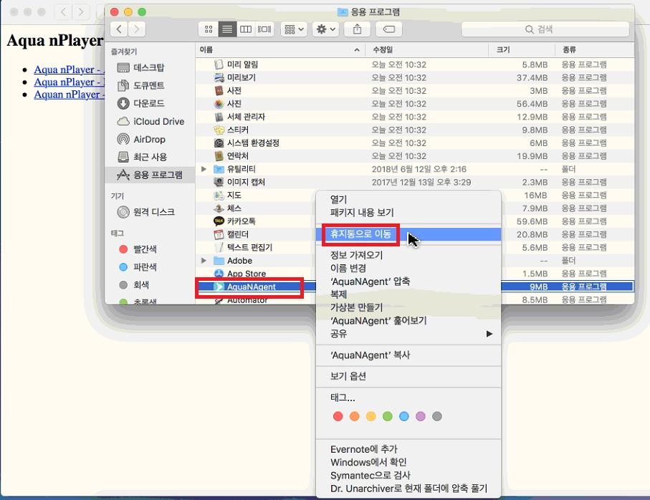The image size is (650, 500).
Task: Select the 미리 알림 app icon
Action: (x=219, y=64)
